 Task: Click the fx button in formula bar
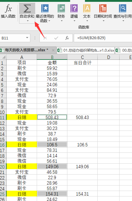(67, 38)
